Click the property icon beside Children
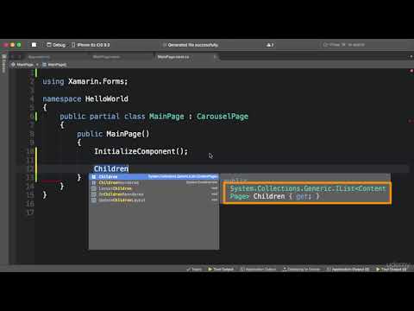The height and width of the screenshot is (311, 414). (94, 176)
